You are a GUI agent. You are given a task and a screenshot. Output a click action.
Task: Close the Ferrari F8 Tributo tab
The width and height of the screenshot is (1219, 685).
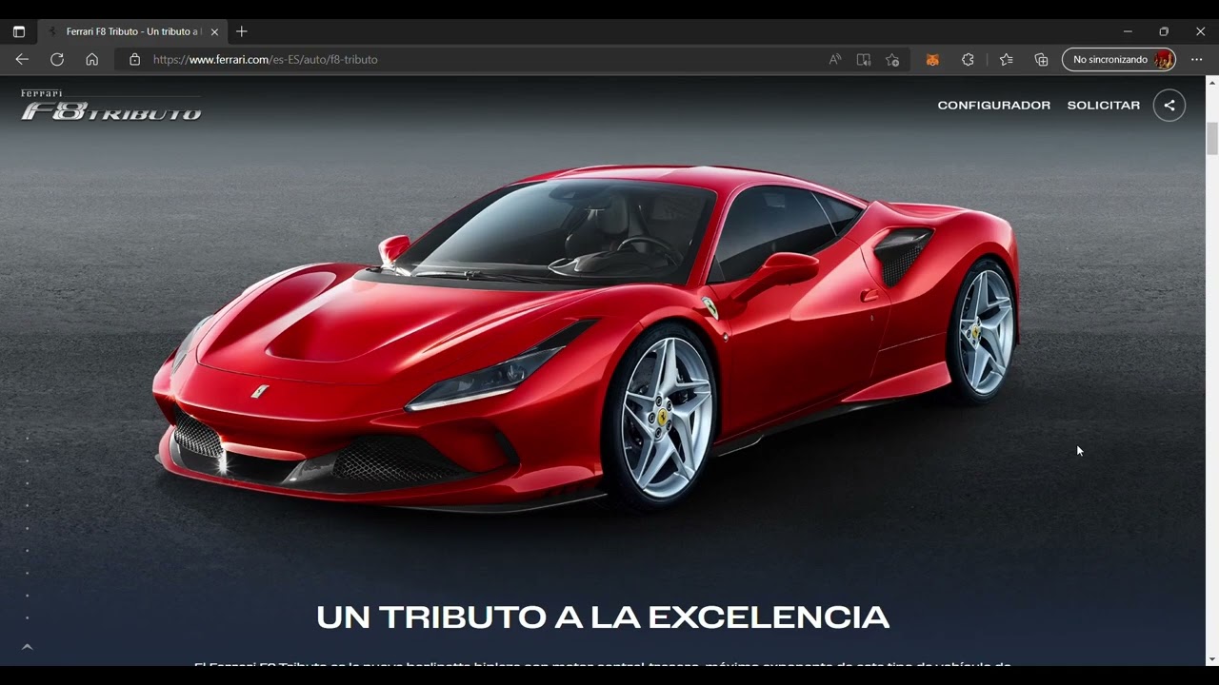[x=214, y=31]
